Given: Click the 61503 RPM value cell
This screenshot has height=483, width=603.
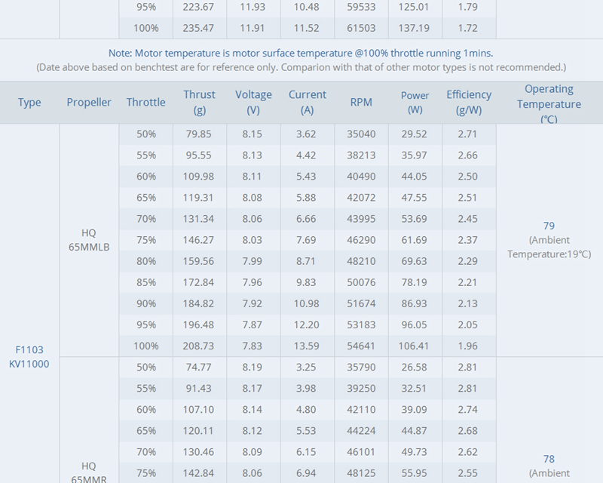Looking at the screenshot, I should (x=361, y=28).
